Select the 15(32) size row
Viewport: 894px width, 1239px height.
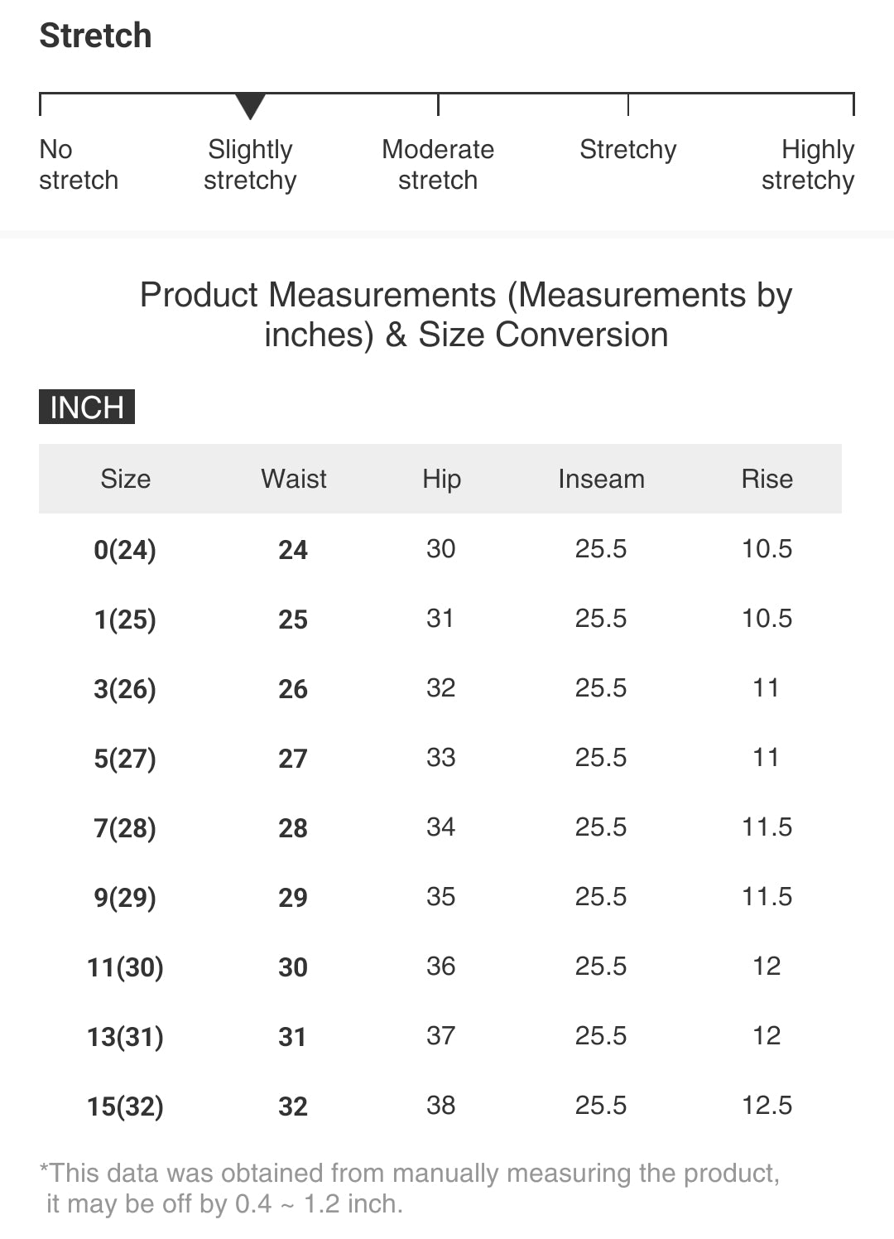tap(125, 1106)
